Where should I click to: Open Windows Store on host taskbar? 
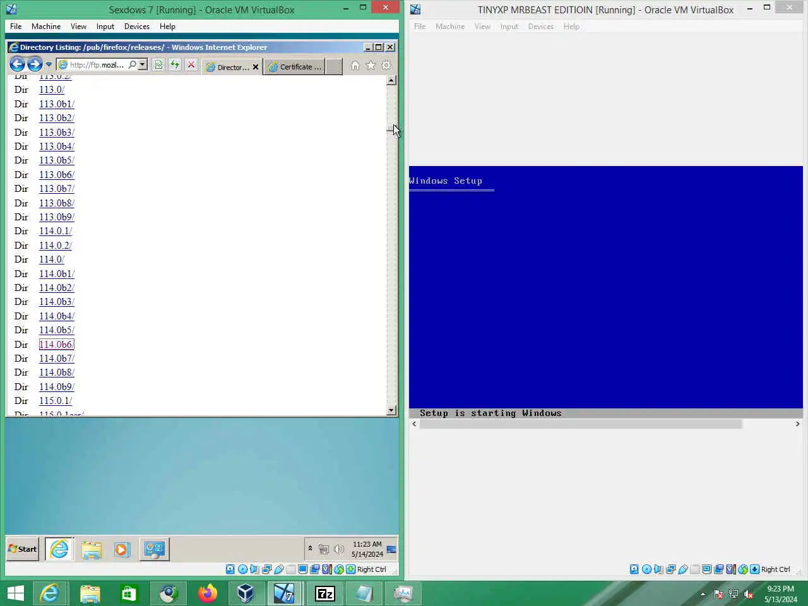pos(129,593)
